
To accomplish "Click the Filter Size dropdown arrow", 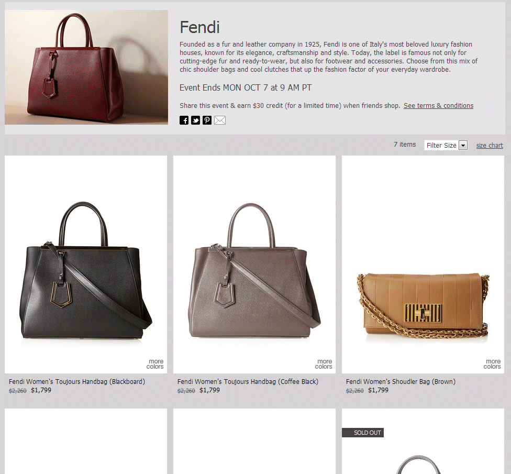I will point(463,146).
